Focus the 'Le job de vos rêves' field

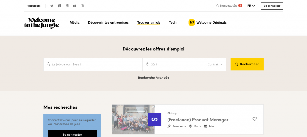(93, 64)
